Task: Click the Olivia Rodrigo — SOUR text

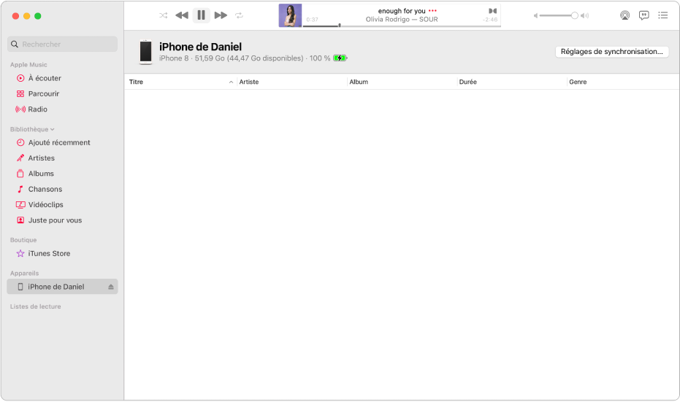Action: [x=402, y=20]
